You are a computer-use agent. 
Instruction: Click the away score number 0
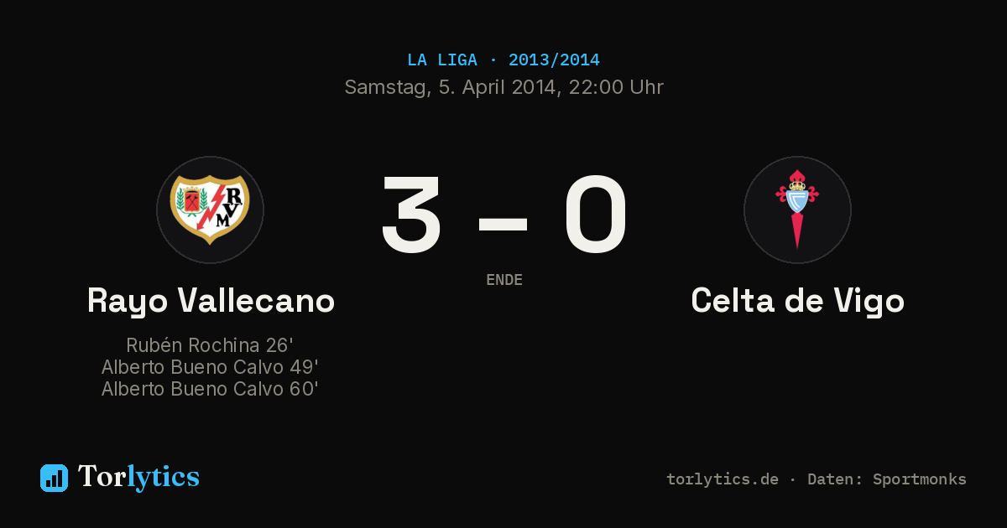[x=596, y=215]
